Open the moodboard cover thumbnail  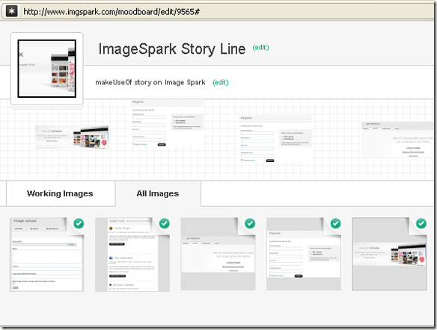[x=47, y=69]
